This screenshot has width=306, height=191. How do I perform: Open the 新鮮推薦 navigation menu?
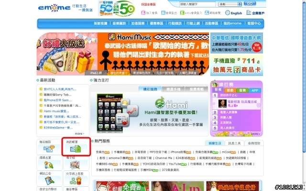click(100, 23)
